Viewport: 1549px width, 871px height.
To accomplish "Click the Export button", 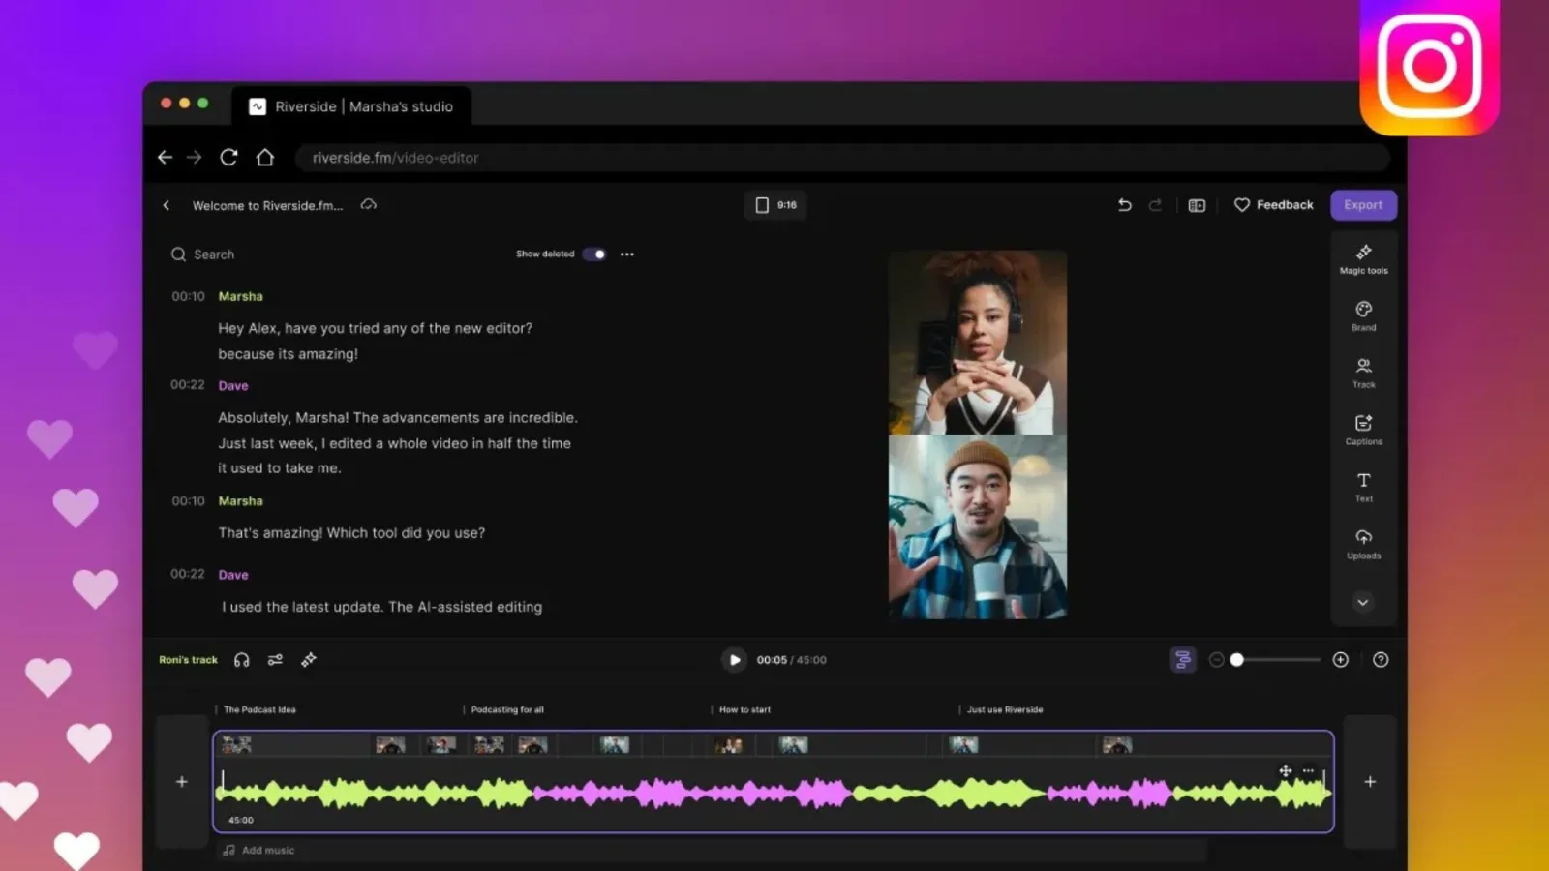I will pos(1363,205).
